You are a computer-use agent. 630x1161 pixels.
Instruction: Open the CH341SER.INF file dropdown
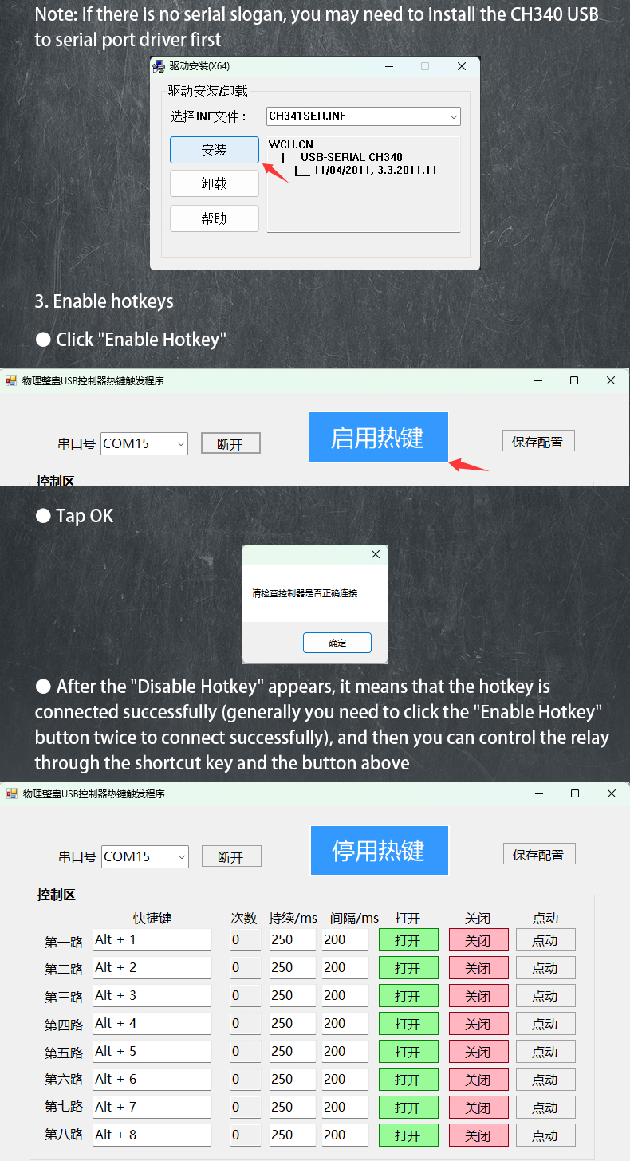coord(364,116)
